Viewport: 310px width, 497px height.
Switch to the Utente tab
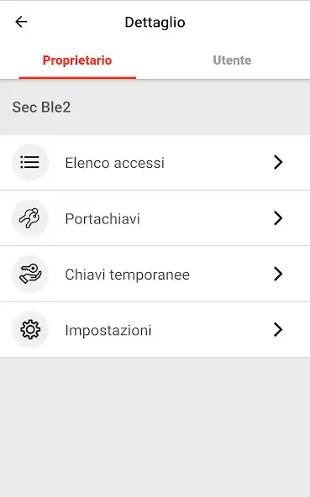232,60
